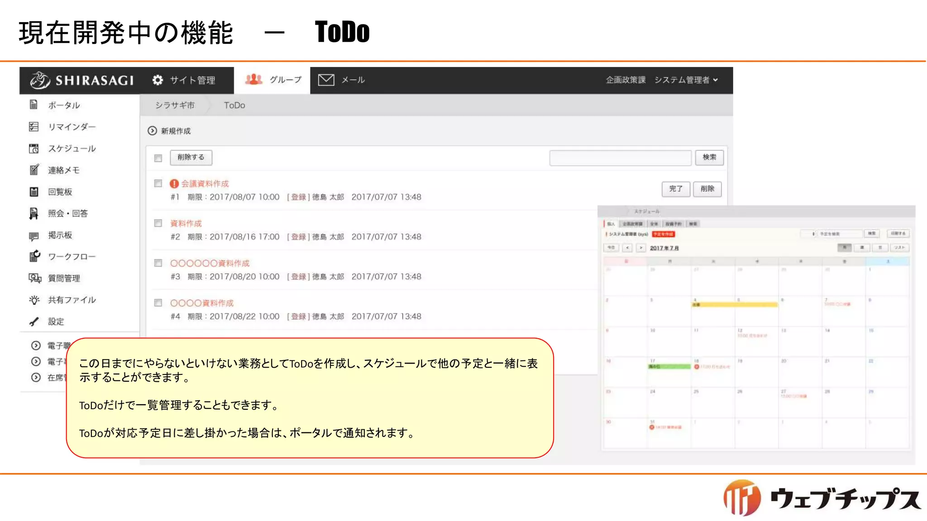The height and width of the screenshot is (521, 927).
Task: Open the #2 資料作成 todo link
Action: pos(186,223)
